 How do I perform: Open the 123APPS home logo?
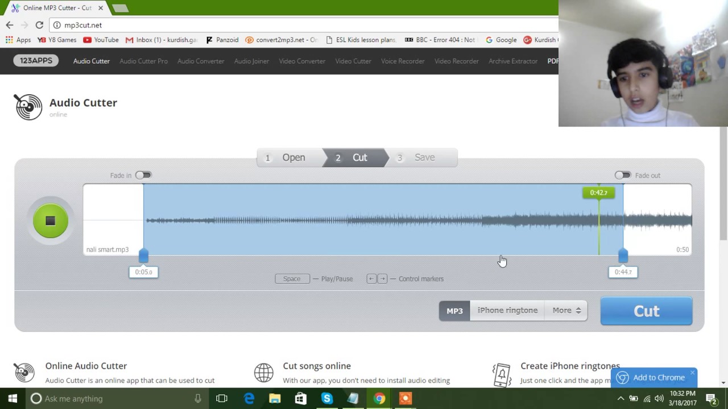36,61
